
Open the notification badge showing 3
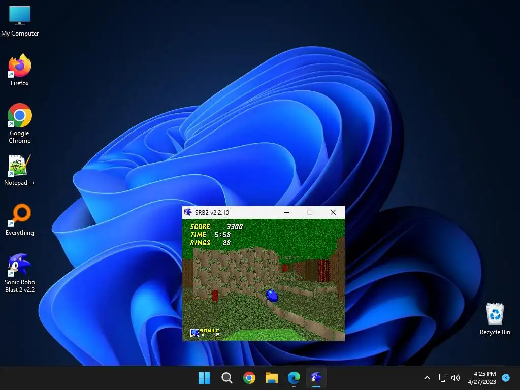pos(506,377)
